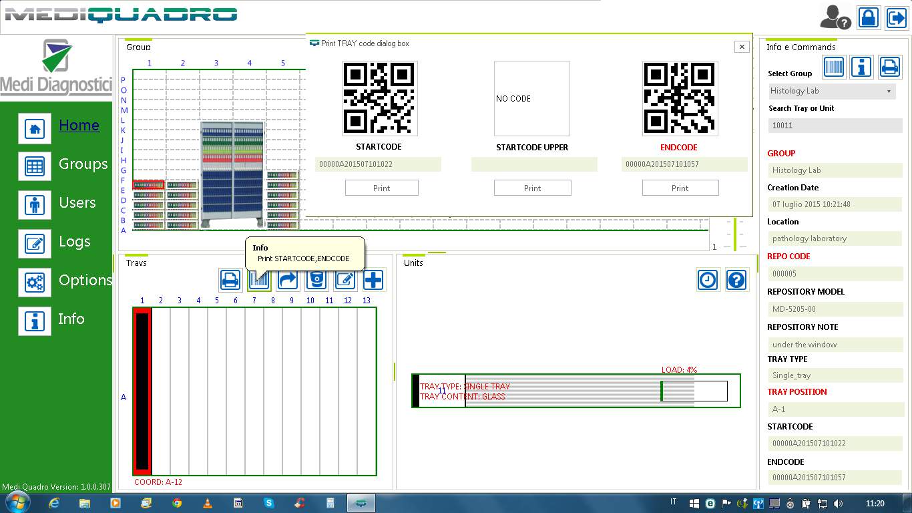The image size is (912, 513).
Task: Click the 'Histology Lab' GROUP value field
Action: point(835,170)
